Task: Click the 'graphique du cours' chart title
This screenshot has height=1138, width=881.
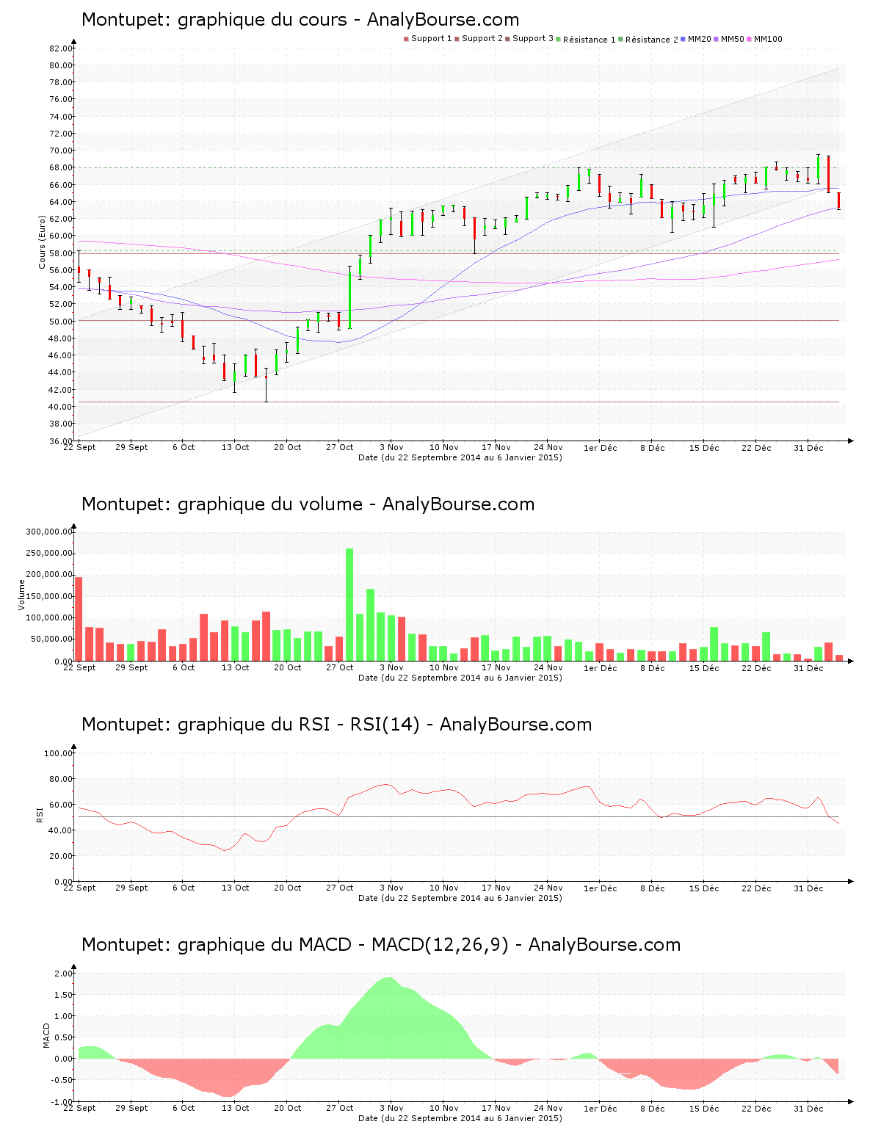Action: [300, 20]
